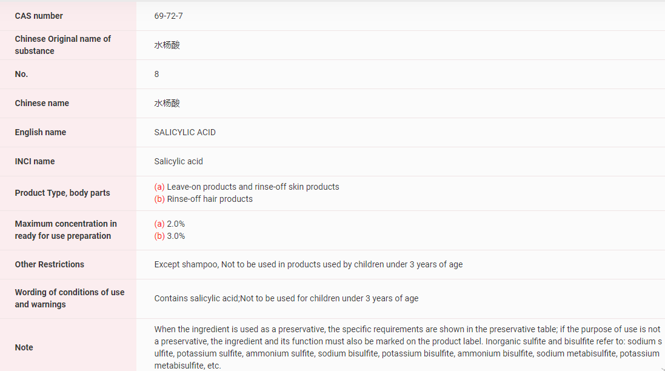Select the Maximum concentration in ready for use label
The image size is (665, 371).
coord(65,230)
